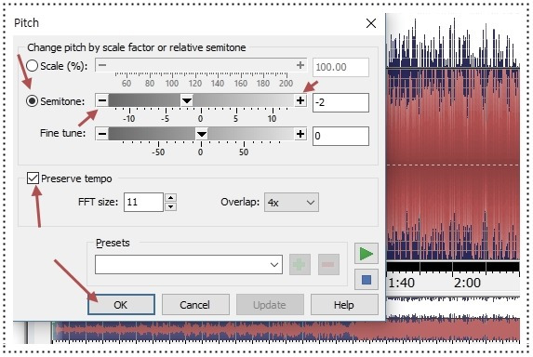533x357 pixels.
Task: Increment FFT size with the up arrow
Action: pyautogui.click(x=170, y=198)
